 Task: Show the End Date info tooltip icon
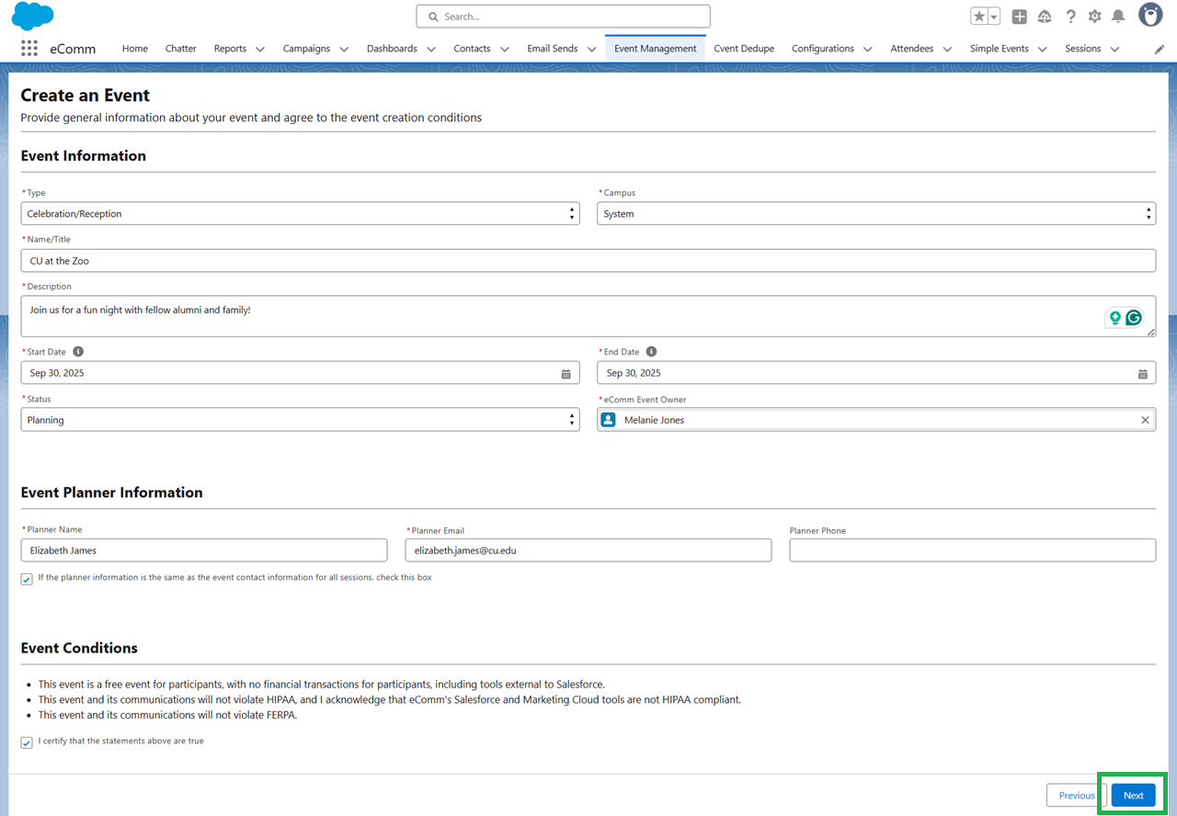(x=651, y=351)
